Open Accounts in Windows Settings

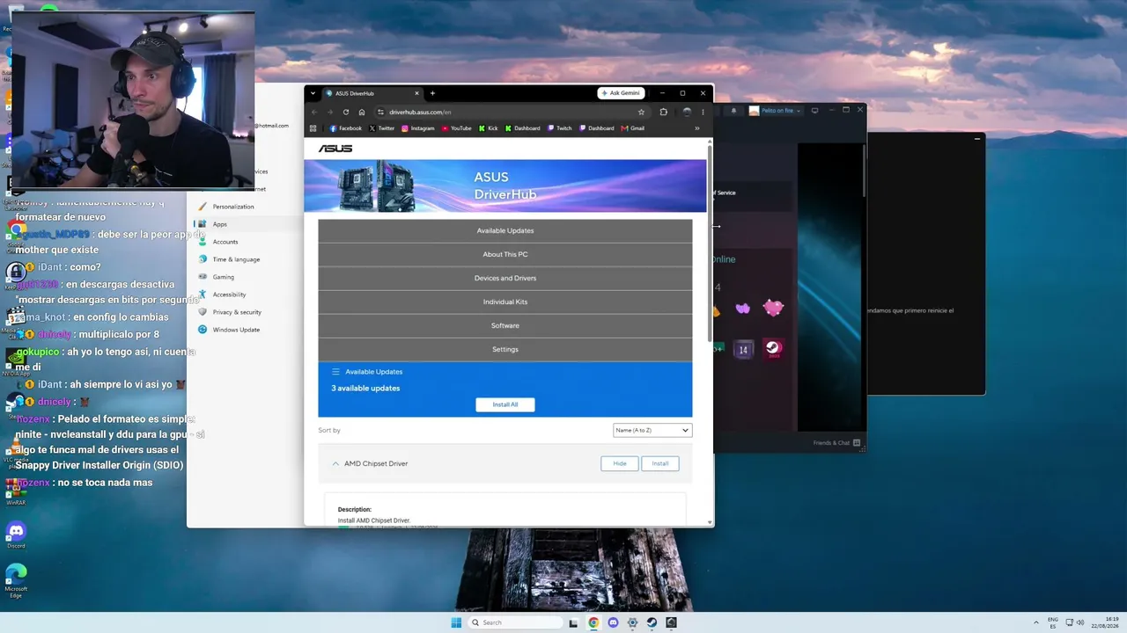pos(225,242)
